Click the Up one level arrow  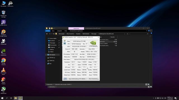tap(54, 34)
